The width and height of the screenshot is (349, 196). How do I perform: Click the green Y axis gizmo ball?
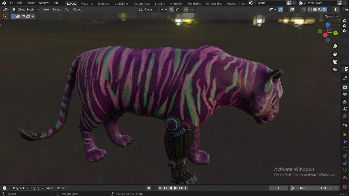coord(335,33)
